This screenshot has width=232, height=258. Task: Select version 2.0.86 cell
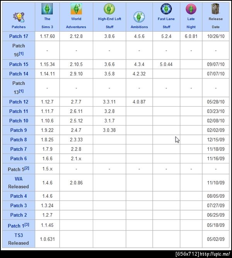pos(76,183)
